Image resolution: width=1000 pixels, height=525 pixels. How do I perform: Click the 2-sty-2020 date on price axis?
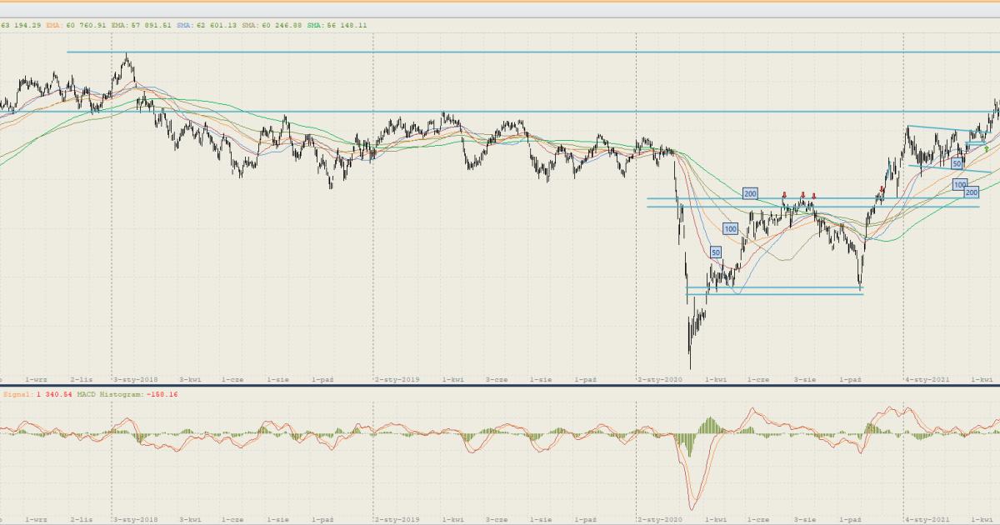(659, 379)
